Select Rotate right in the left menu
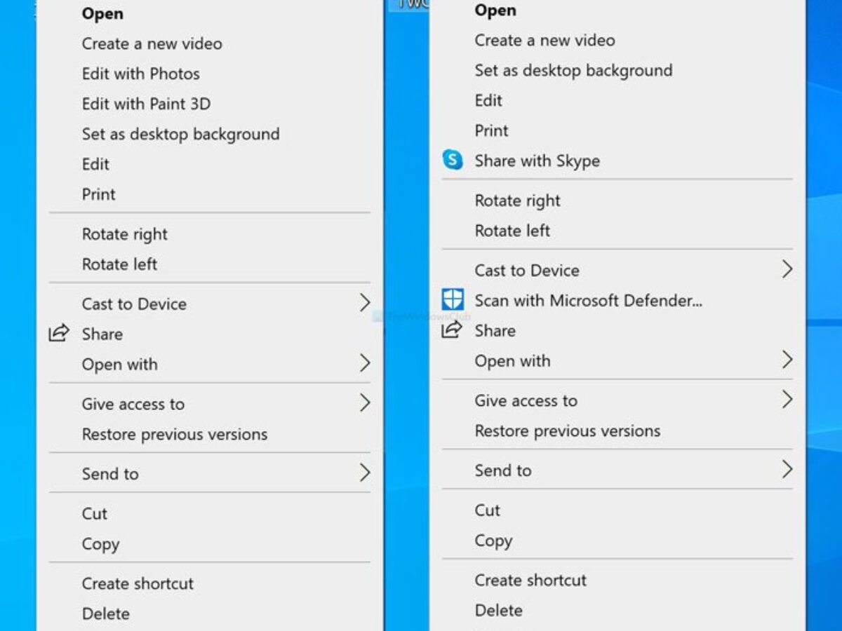Screen dimensions: 842x631 (x=125, y=234)
